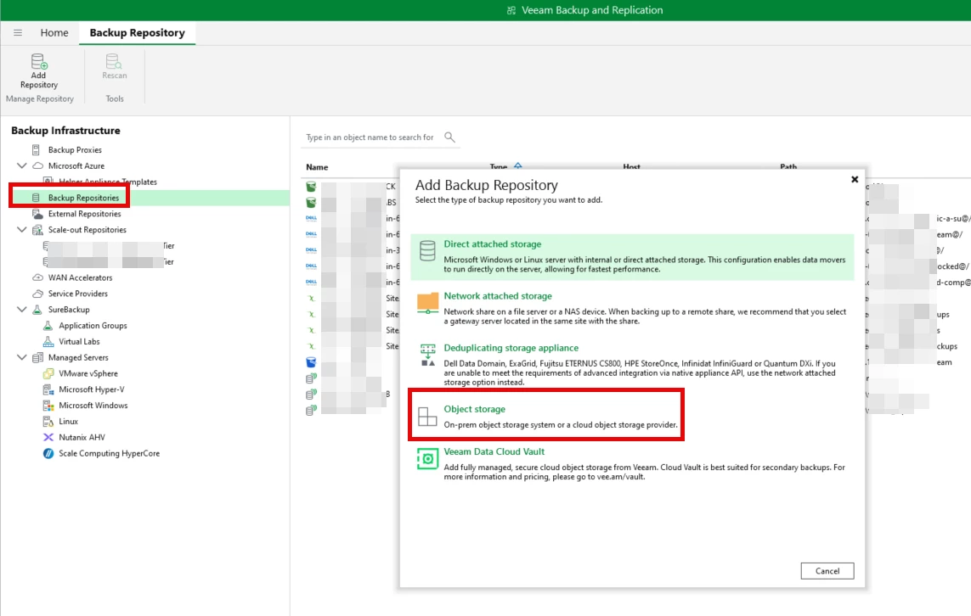The height and width of the screenshot is (616, 971).
Task: Click the Object storage grid icon
Action: coord(427,417)
